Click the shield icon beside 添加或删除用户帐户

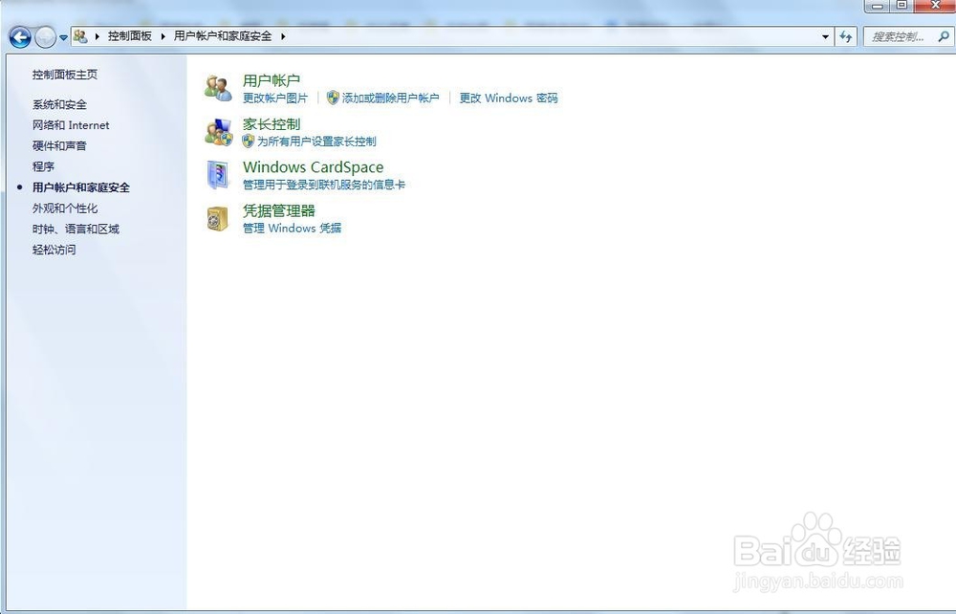tap(332, 98)
